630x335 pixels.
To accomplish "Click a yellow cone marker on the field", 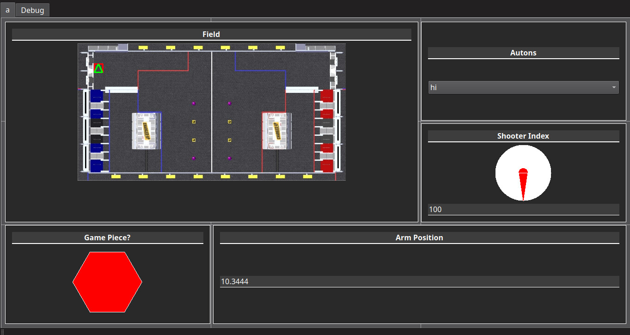I will (x=194, y=122).
